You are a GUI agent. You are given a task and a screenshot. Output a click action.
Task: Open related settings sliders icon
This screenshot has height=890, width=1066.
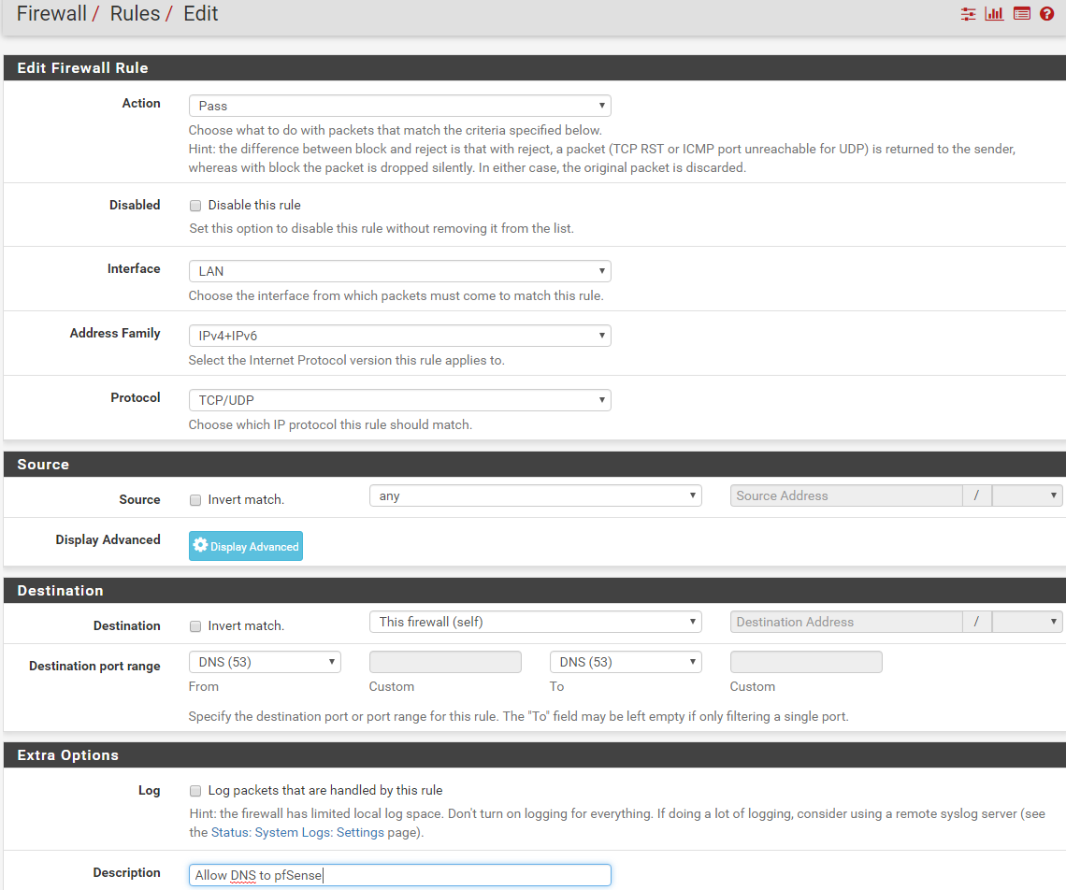pos(968,14)
